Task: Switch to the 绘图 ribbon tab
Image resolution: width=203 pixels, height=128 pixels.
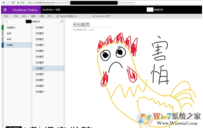Action: pos(33,16)
